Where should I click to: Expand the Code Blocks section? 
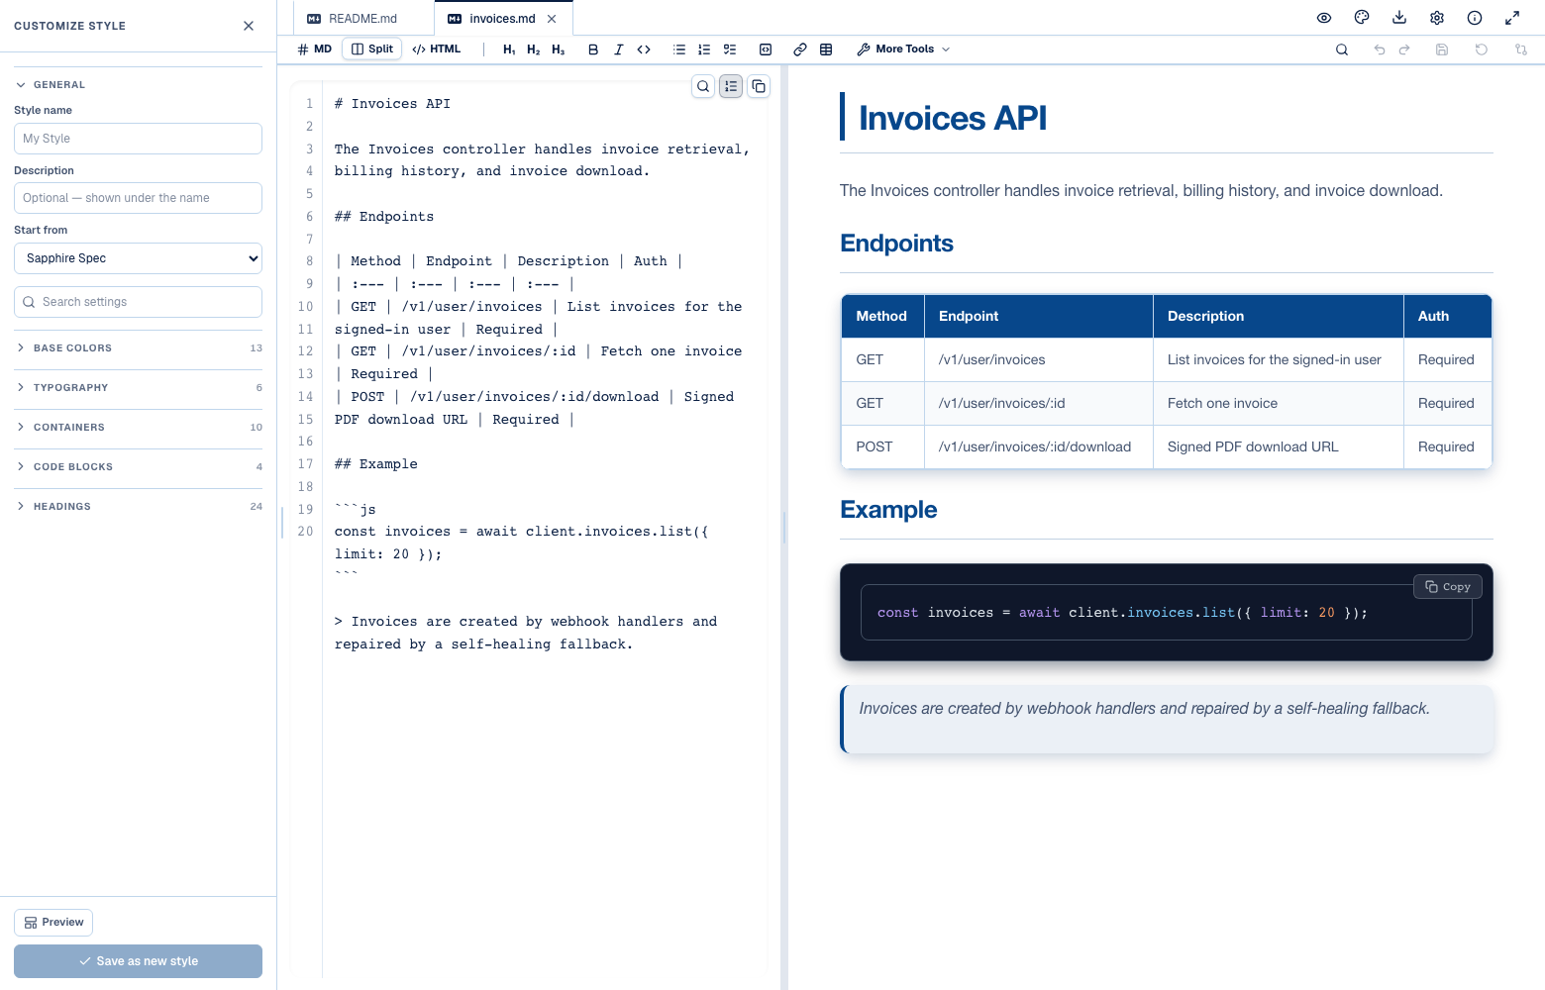pos(138,467)
